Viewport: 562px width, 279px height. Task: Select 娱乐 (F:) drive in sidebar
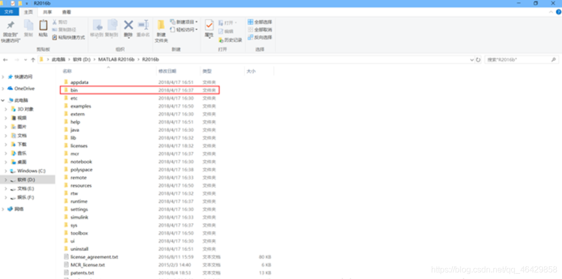[26, 197]
